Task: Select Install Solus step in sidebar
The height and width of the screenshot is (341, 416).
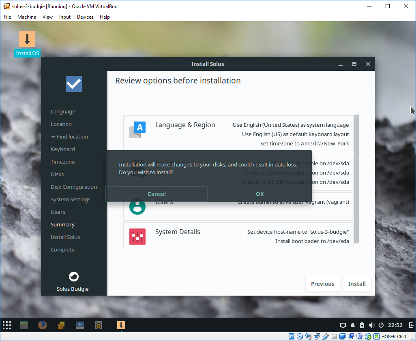Action: 65,237
